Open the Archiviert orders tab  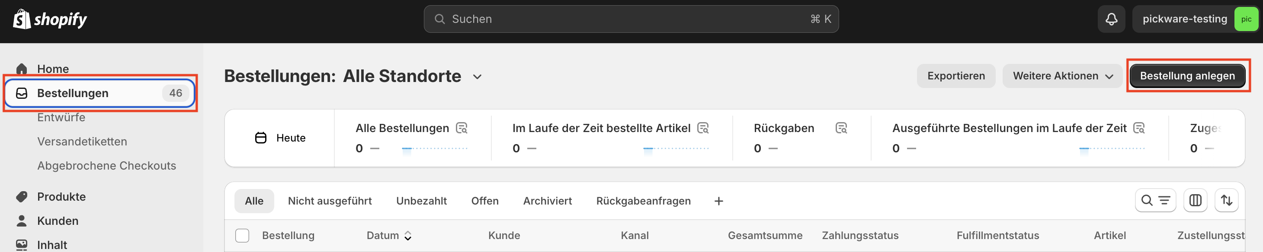547,201
